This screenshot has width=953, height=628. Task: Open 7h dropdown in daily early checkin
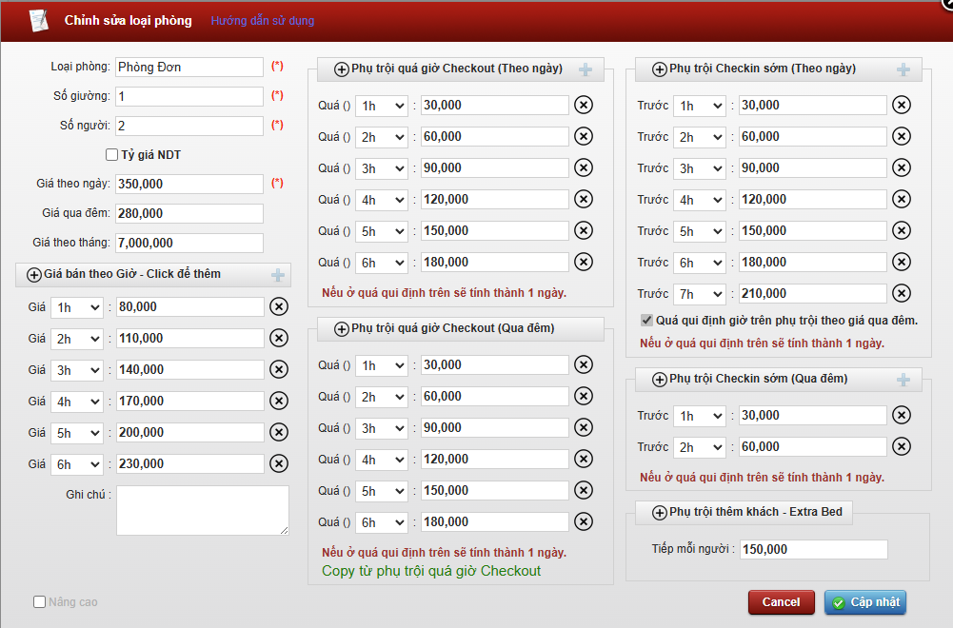click(x=700, y=294)
